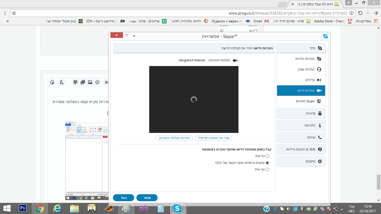Viewport: 381px width, 214px height.
Task: Click the help question mark tray icon
Action: pyautogui.click(x=266, y=209)
